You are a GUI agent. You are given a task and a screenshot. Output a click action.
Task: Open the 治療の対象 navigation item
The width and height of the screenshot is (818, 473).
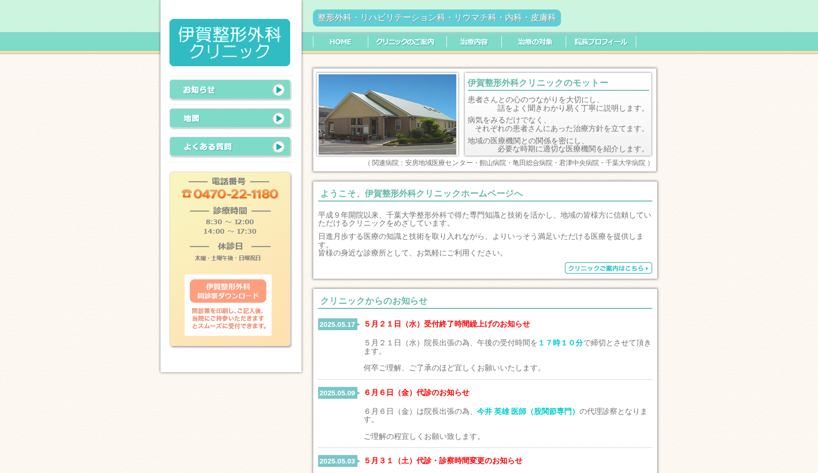tap(535, 42)
